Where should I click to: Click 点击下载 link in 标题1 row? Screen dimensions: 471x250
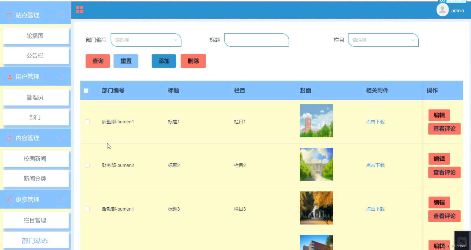pyautogui.click(x=375, y=122)
